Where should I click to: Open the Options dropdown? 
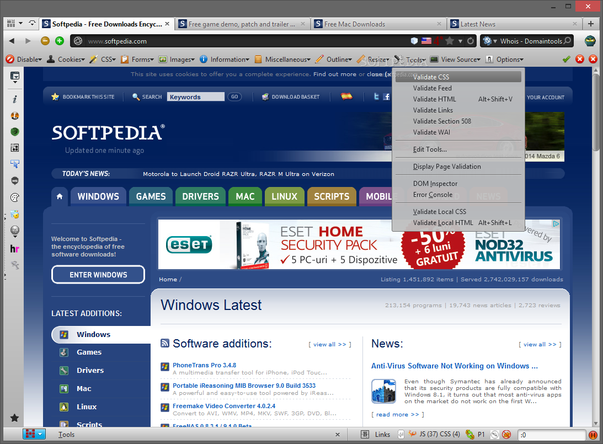coord(504,59)
